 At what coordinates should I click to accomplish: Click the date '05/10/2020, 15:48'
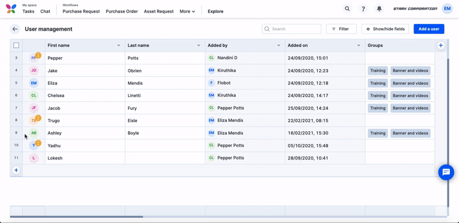(x=308, y=145)
